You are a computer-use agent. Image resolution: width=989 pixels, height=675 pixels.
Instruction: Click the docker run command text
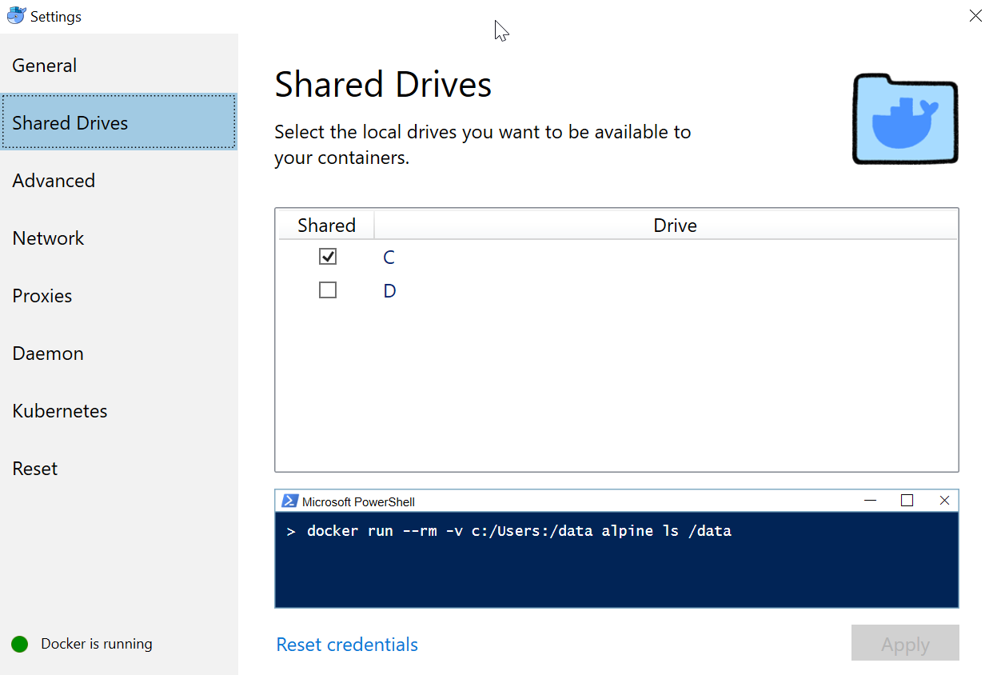coord(518,531)
